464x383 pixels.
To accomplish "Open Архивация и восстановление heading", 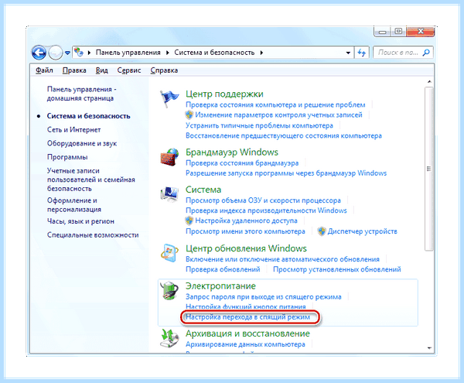I will coord(247,333).
